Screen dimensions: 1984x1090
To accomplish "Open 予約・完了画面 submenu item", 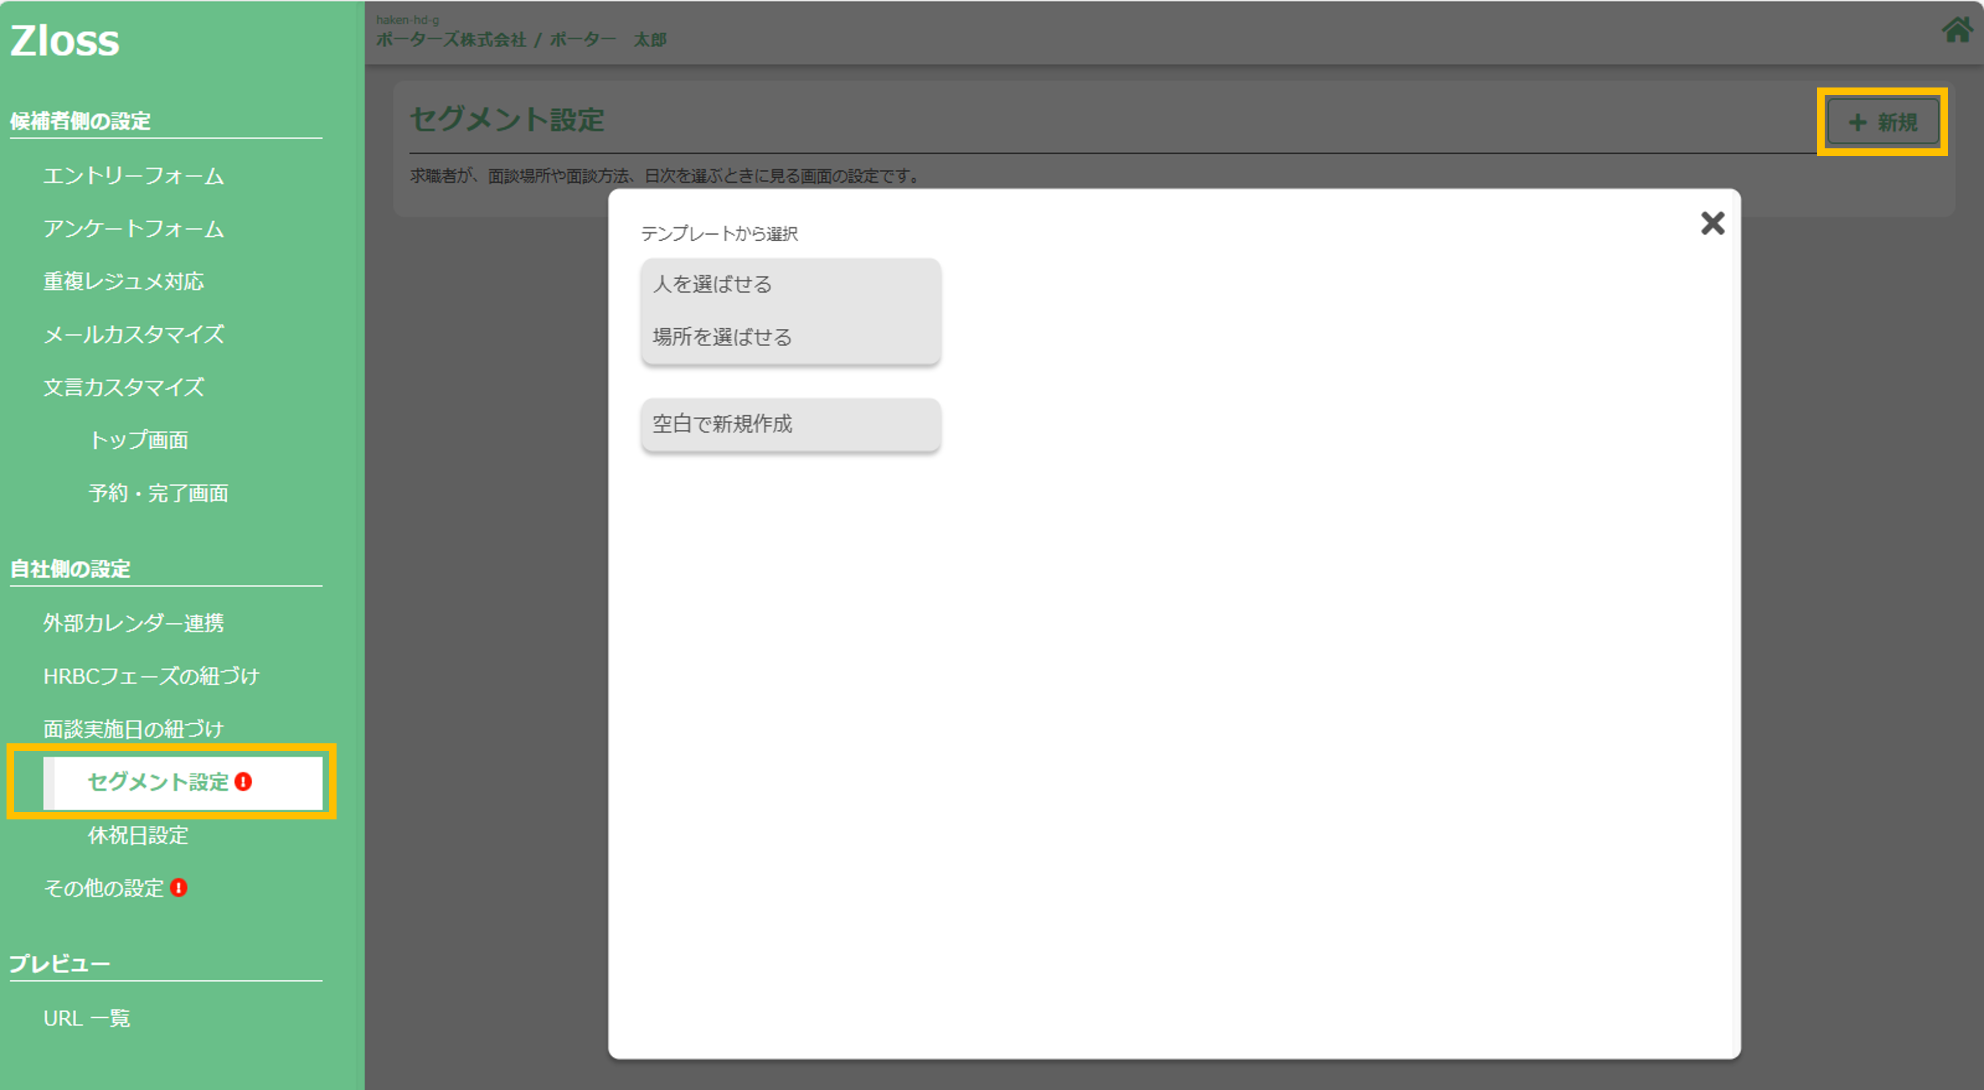I will [159, 493].
